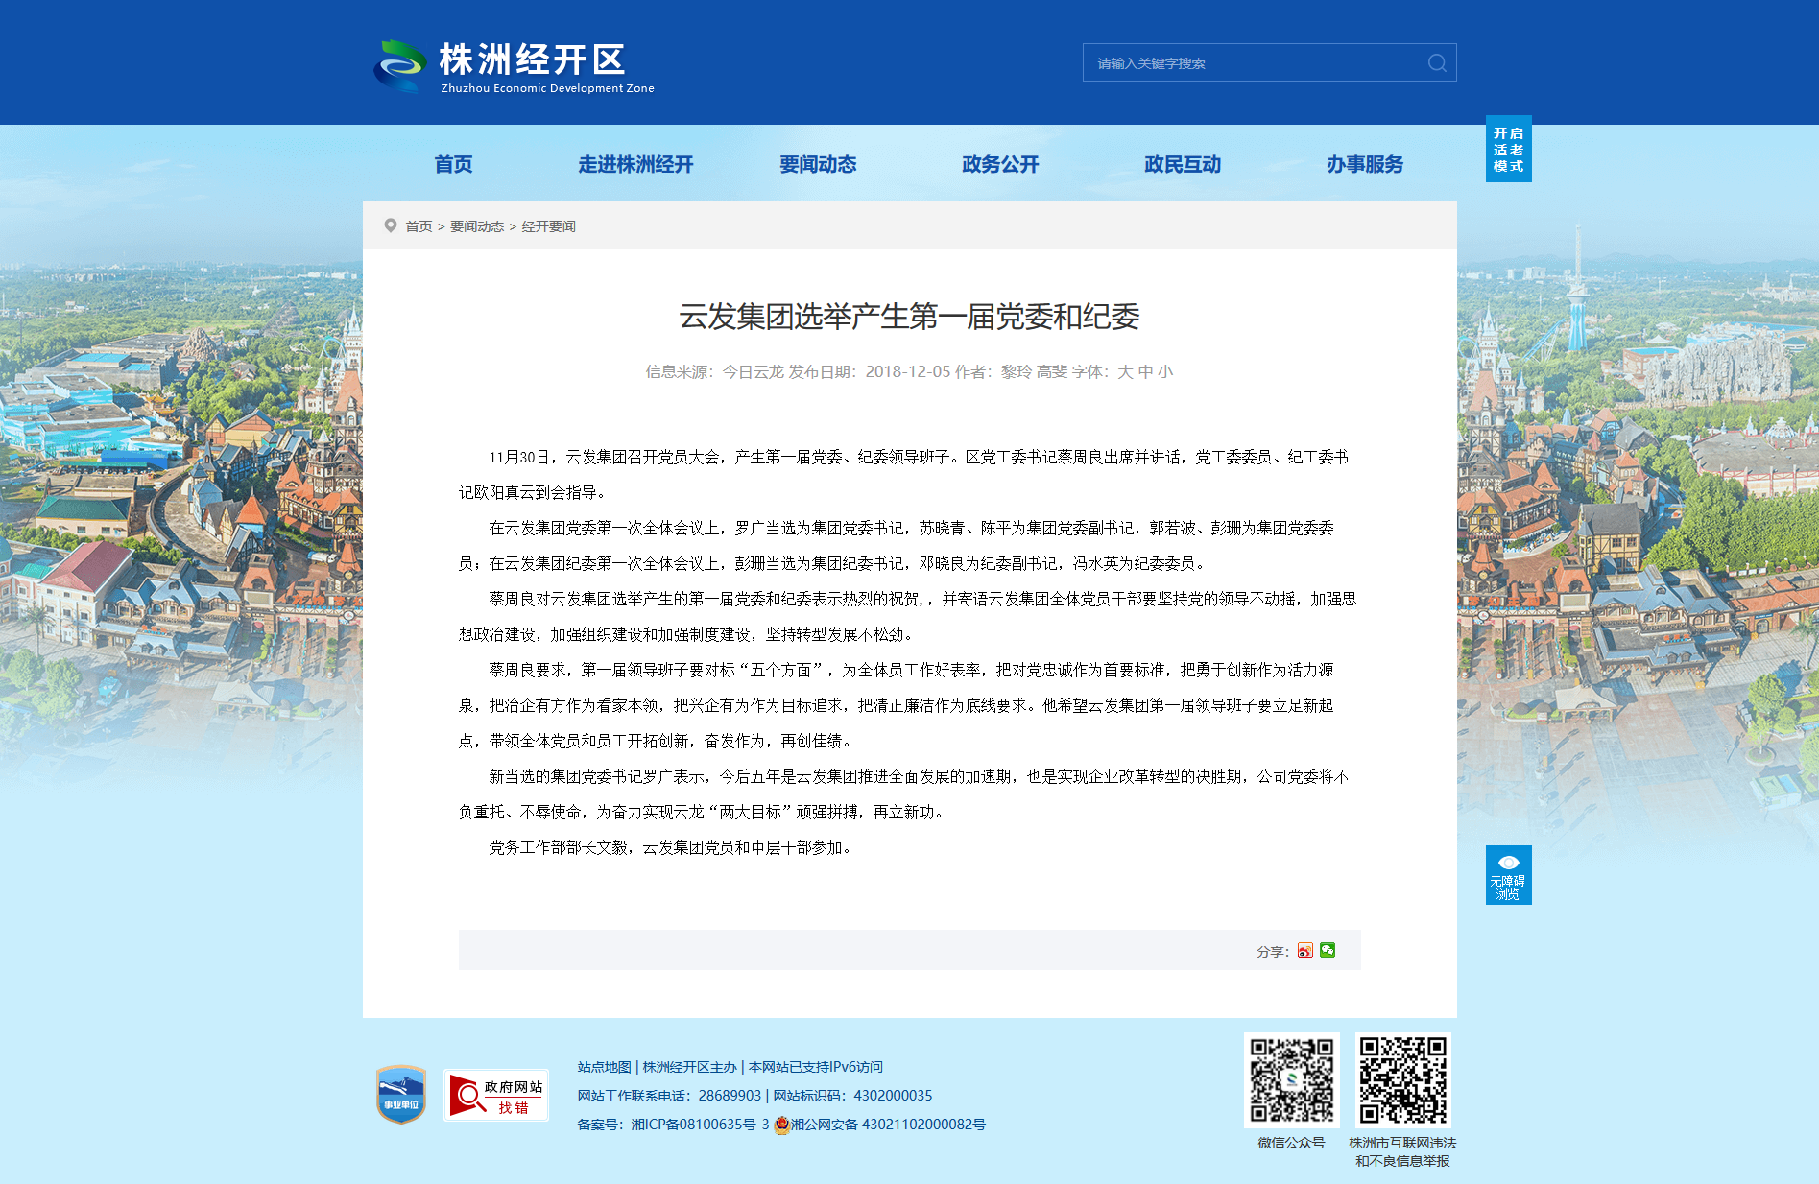1819x1184 pixels.
Task: Click the 发布日期 2018-12-05 text
Action: coord(870,371)
